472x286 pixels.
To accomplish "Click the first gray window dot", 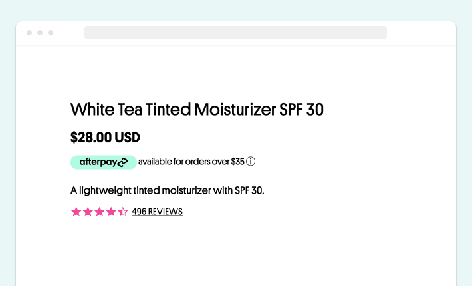I will [x=29, y=33].
